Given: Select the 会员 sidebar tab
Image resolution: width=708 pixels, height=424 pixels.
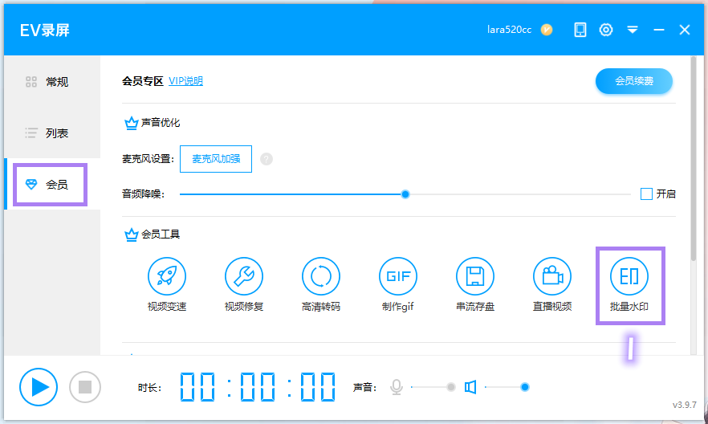Looking at the screenshot, I should 52,184.
